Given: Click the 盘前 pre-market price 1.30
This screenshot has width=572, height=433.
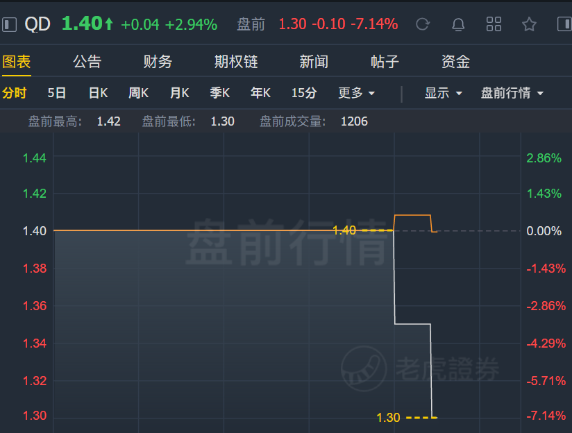Looking at the screenshot, I should coord(292,24).
